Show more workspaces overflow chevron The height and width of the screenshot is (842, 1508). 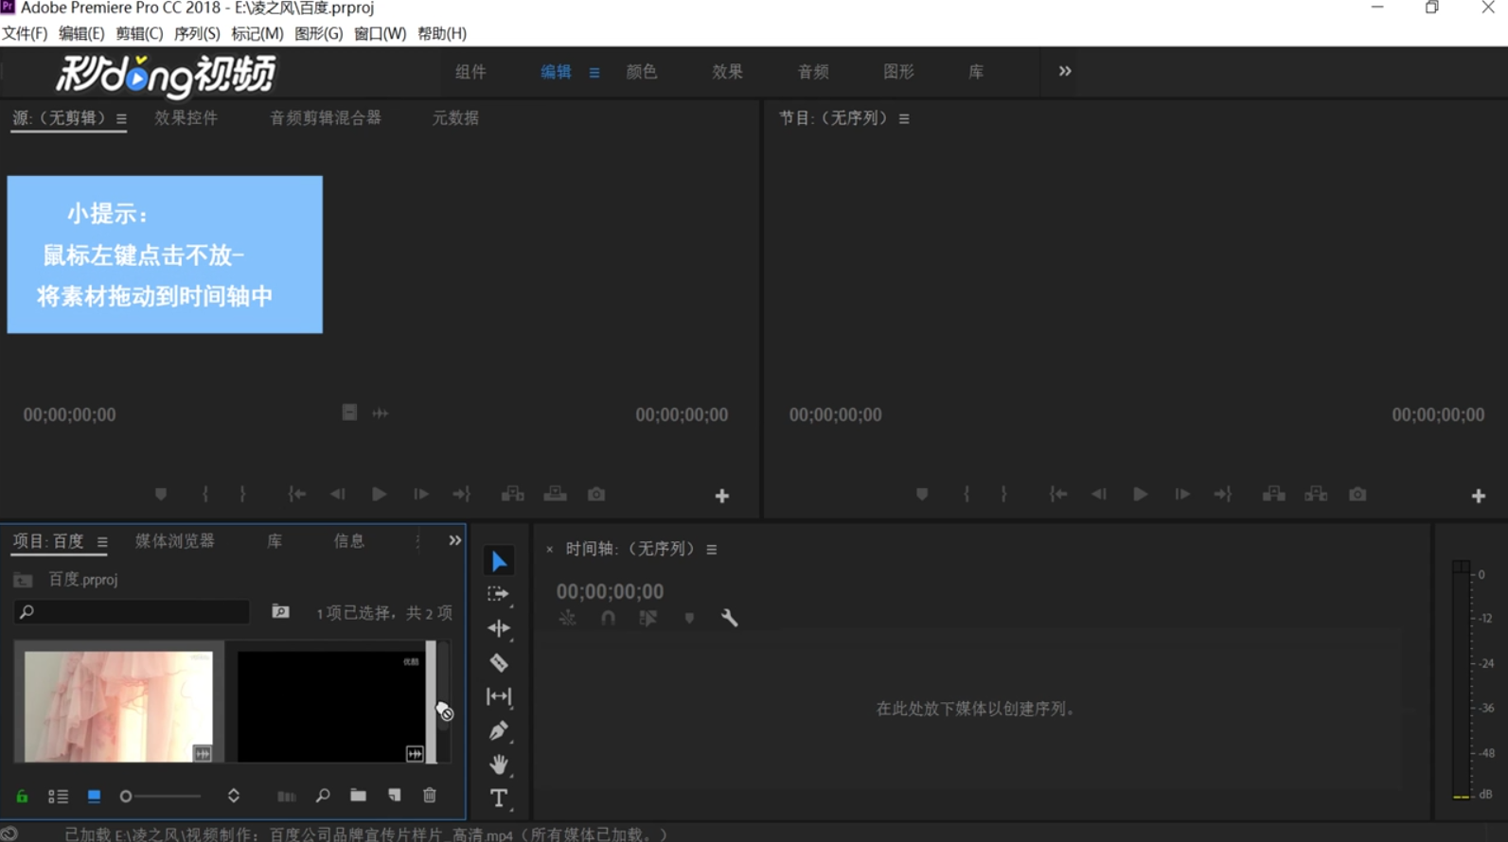(x=1065, y=71)
